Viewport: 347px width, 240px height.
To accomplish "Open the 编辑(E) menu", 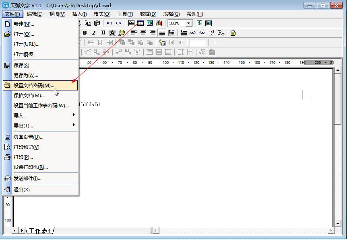I will 35,14.
